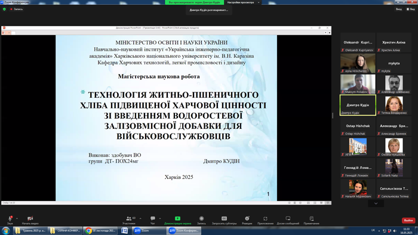Screen dimensions: 418x235
Task: Click green encryption shield icon
Action: 4,9
